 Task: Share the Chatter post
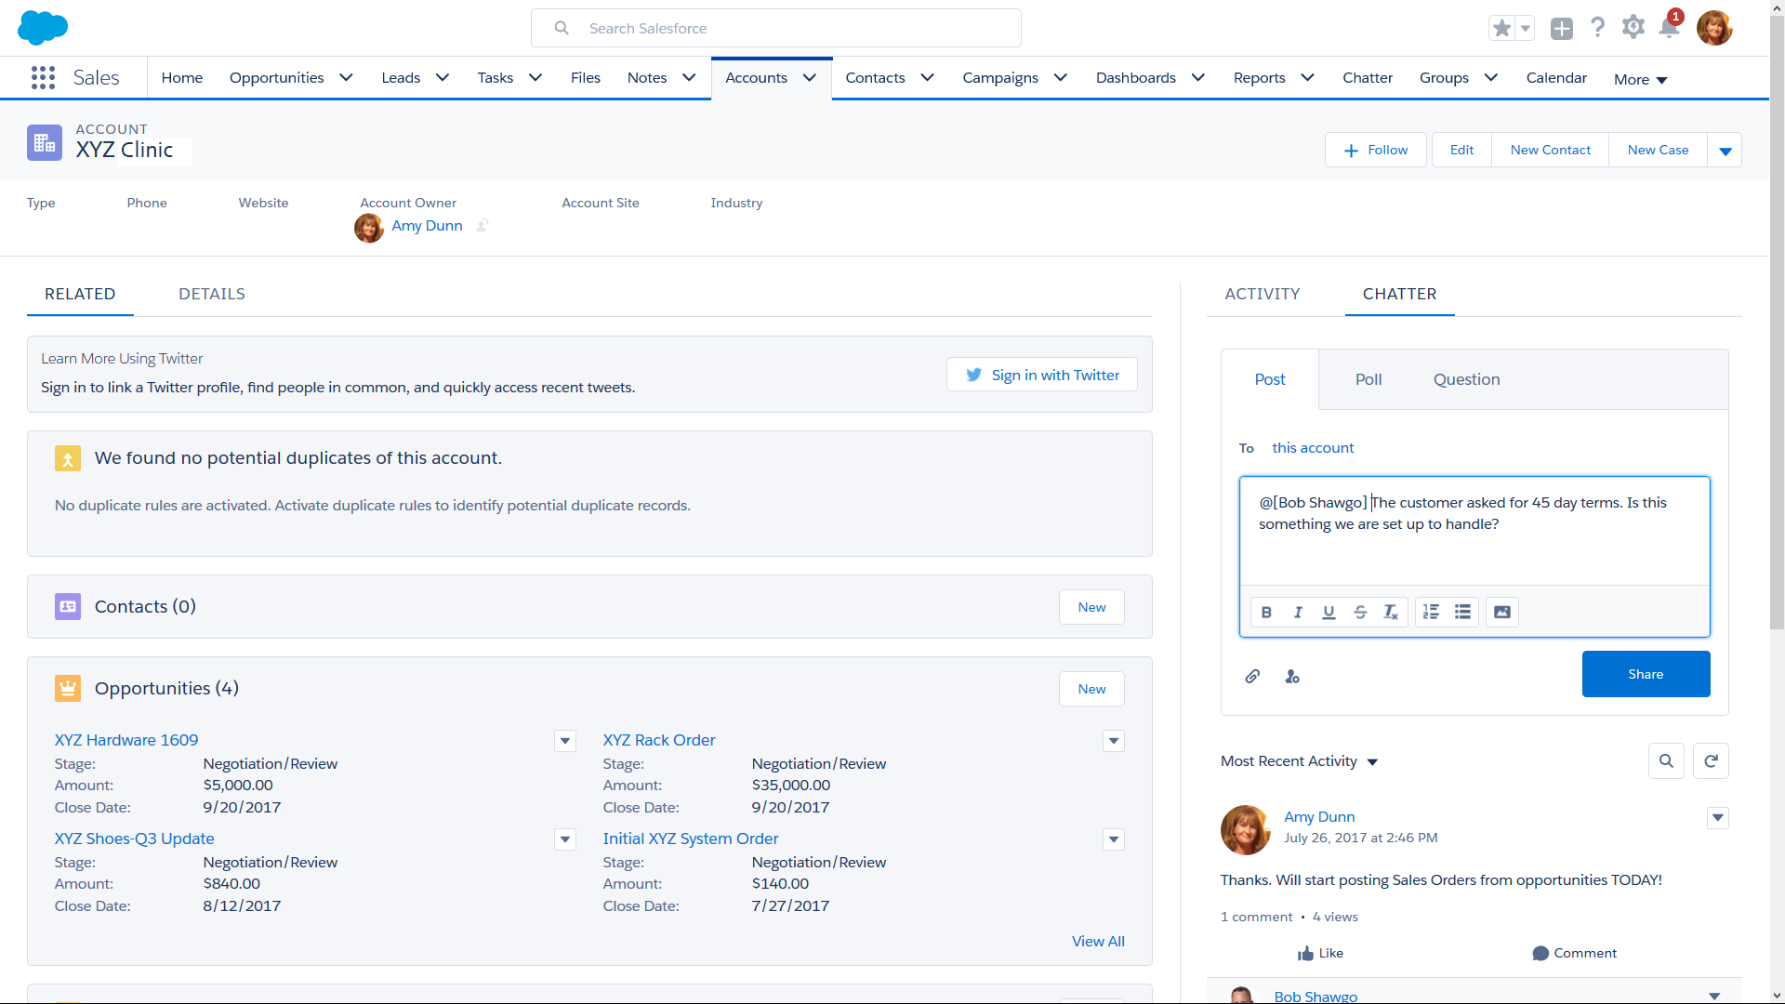(x=1646, y=674)
